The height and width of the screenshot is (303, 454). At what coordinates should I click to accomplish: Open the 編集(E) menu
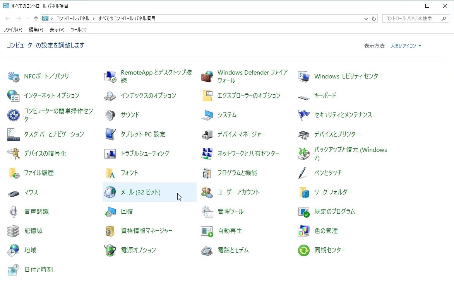pos(36,29)
